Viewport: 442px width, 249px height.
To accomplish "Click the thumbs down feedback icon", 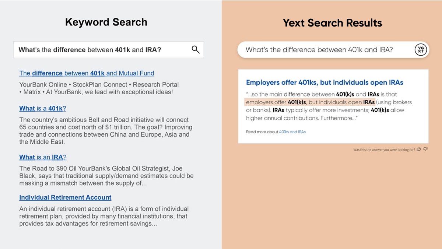I will point(425,149).
